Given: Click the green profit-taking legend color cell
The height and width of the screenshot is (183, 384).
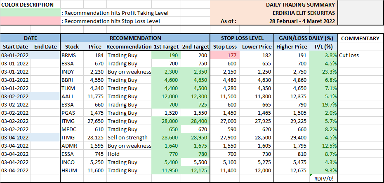Looking at the screenshot, I should [30, 13].
